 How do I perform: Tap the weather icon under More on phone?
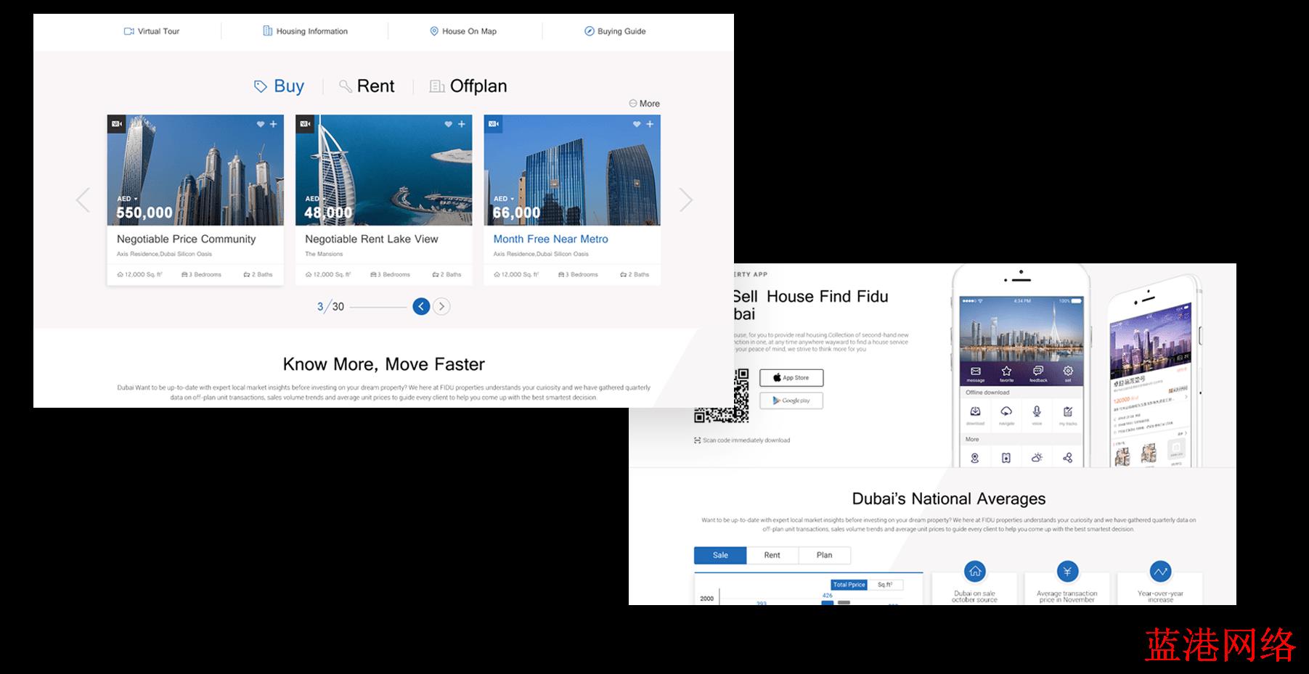(x=1037, y=458)
